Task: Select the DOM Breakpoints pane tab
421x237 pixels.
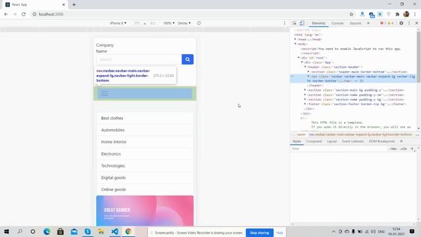Action: tap(382, 141)
